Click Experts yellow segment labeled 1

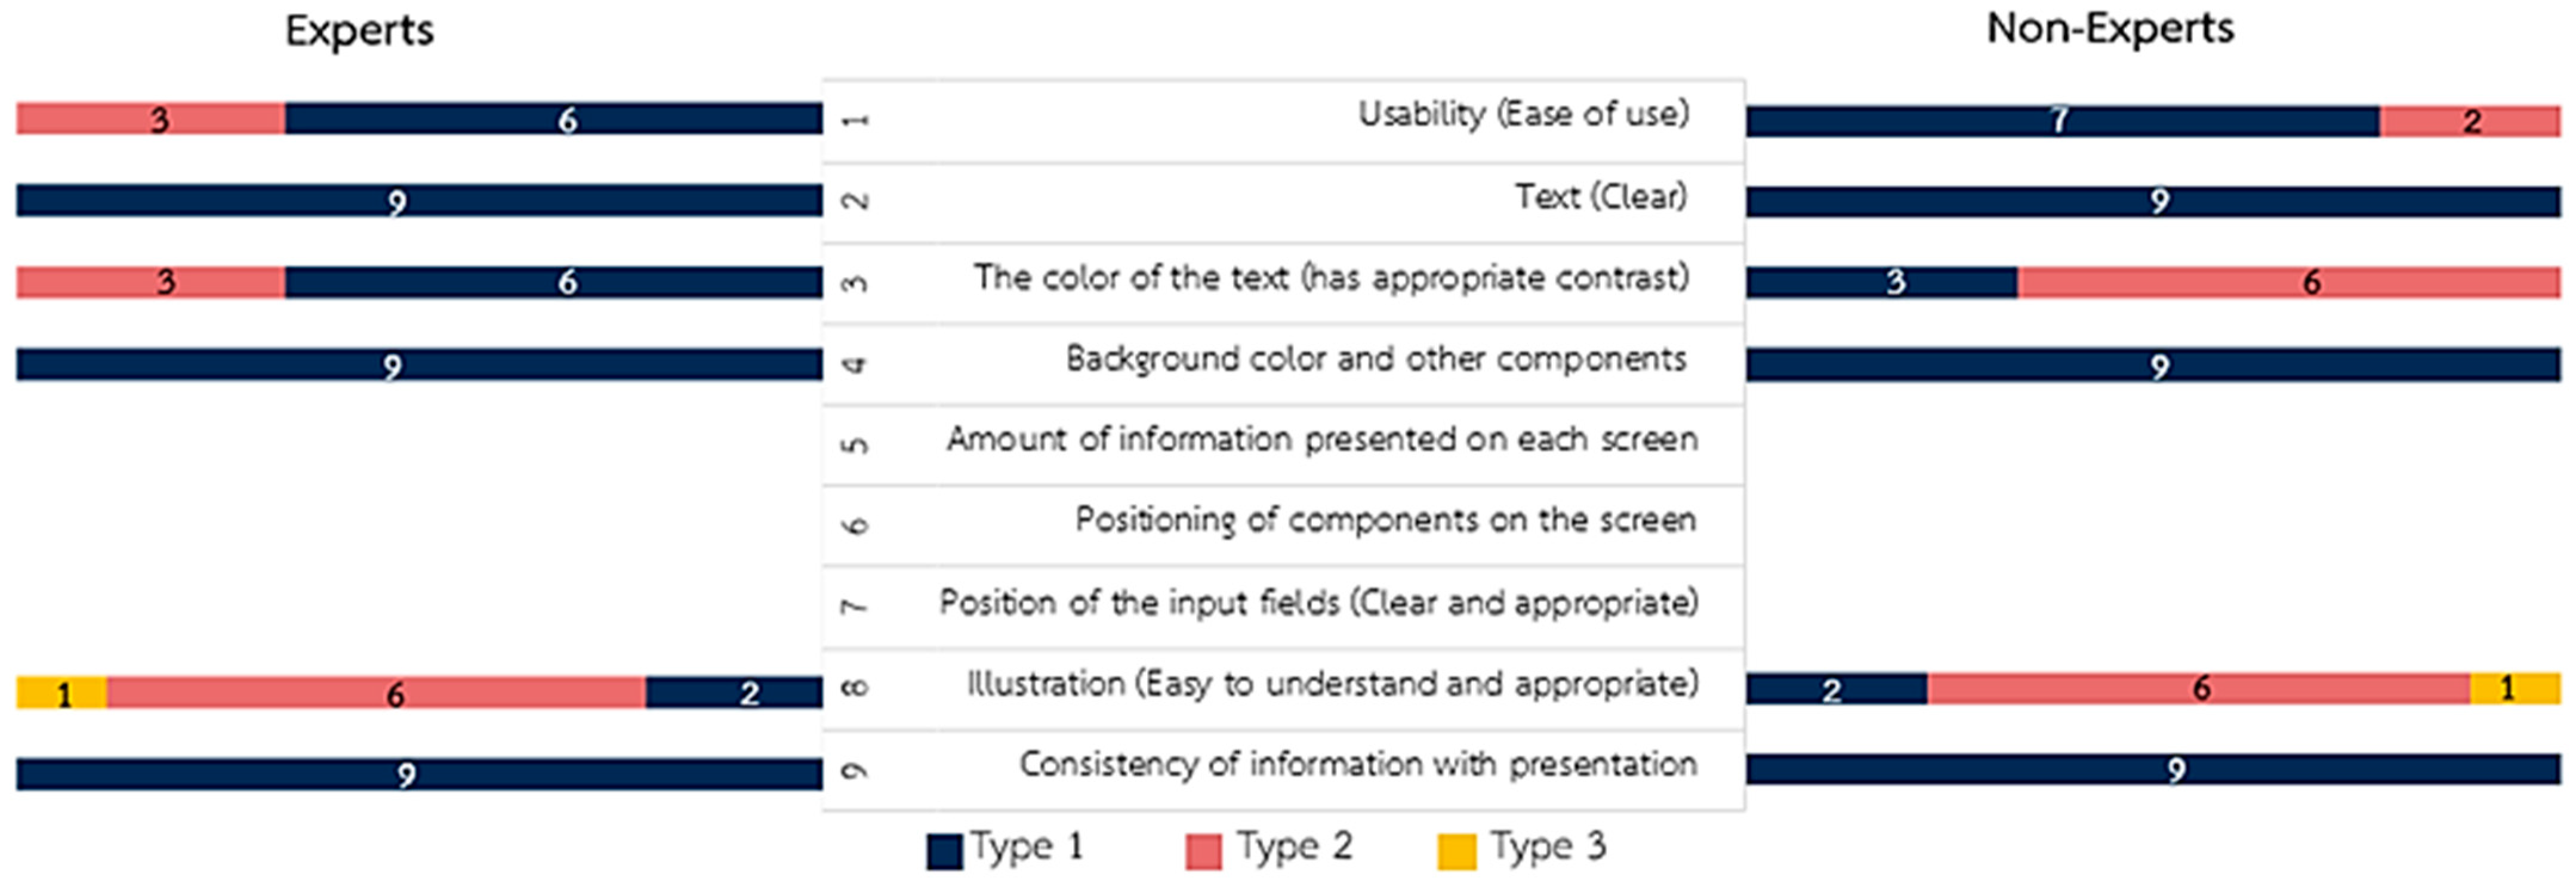click(62, 693)
